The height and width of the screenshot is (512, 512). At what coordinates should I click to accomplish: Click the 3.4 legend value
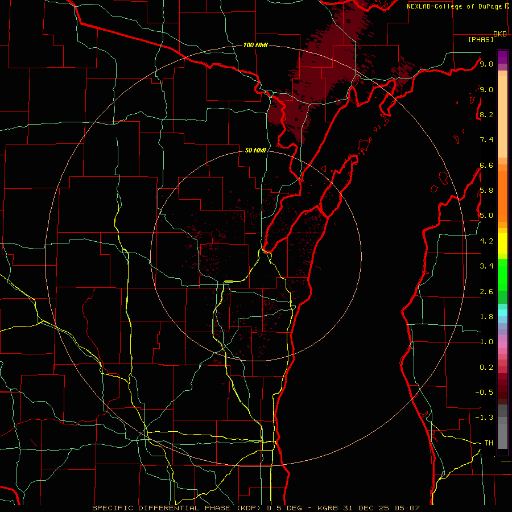(486, 266)
